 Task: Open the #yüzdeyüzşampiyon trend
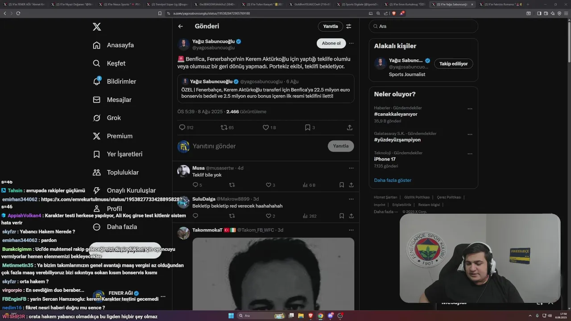397,140
